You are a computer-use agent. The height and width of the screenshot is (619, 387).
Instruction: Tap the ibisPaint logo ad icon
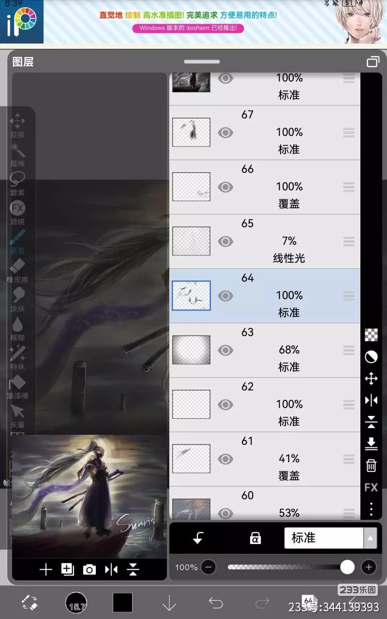point(22,22)
